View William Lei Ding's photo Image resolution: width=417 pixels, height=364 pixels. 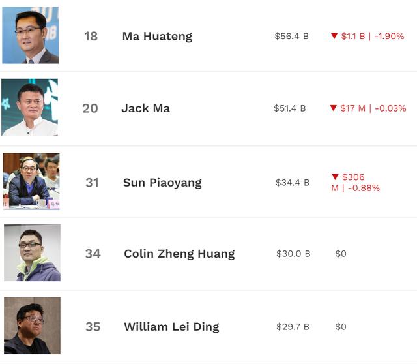(x=32, y=326)
